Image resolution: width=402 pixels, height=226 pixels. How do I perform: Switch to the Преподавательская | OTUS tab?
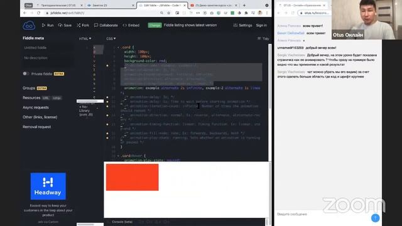[x=60, y=6]
